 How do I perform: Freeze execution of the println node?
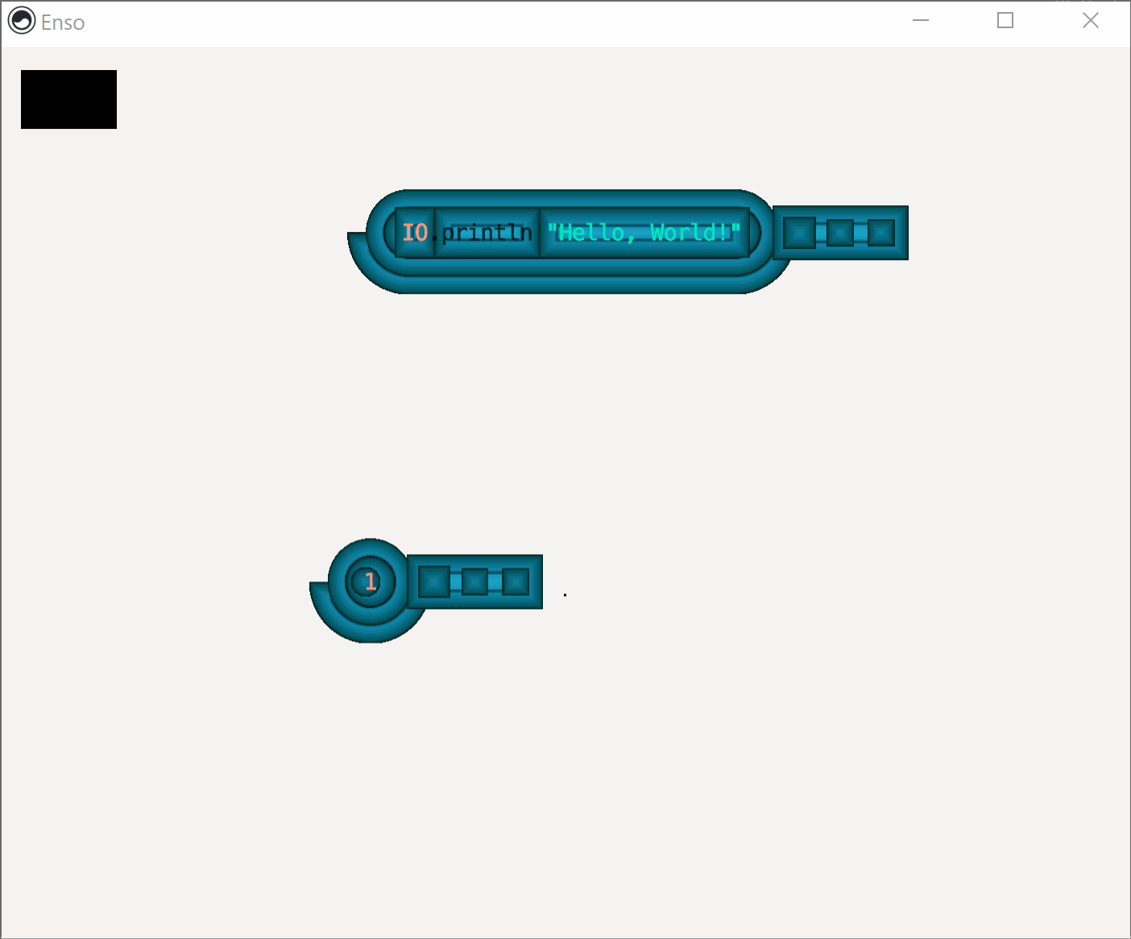click(x=881, y=232)
